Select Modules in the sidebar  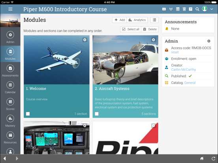(x=10, y=54)
